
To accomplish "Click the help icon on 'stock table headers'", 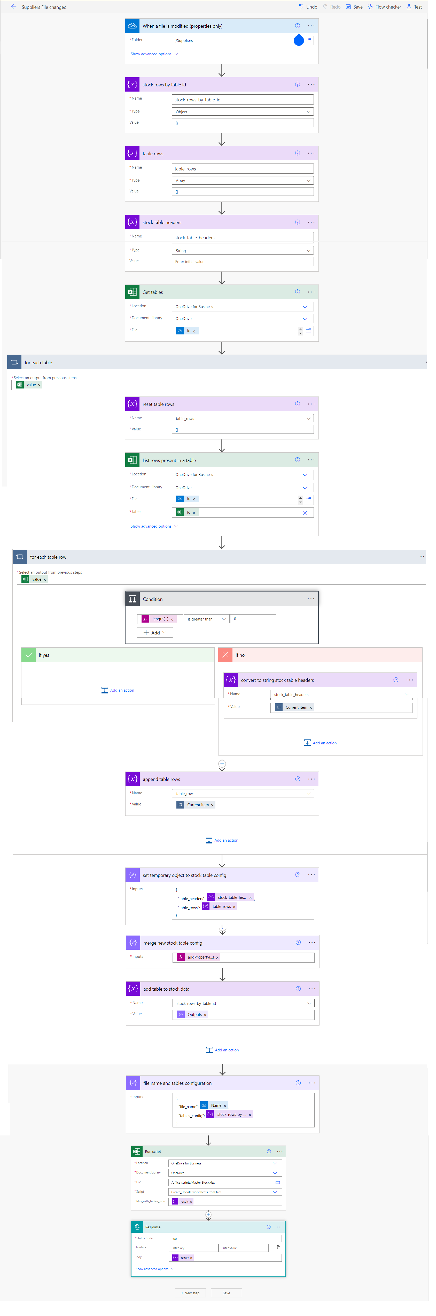I will click(297, 222).
